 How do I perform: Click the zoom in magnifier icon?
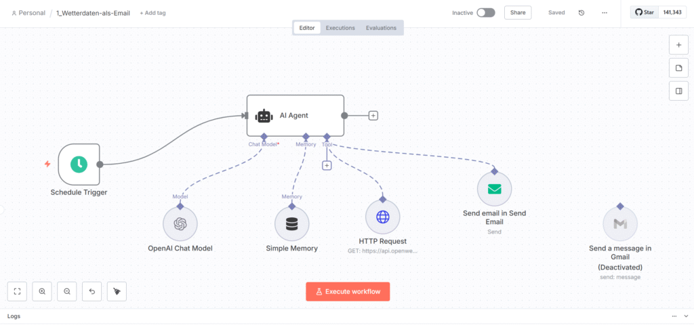[x=42, y=291]
